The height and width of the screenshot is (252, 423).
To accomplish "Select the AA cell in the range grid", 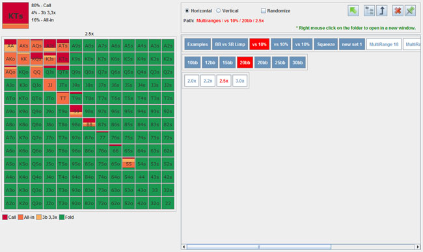I will 10,46.
